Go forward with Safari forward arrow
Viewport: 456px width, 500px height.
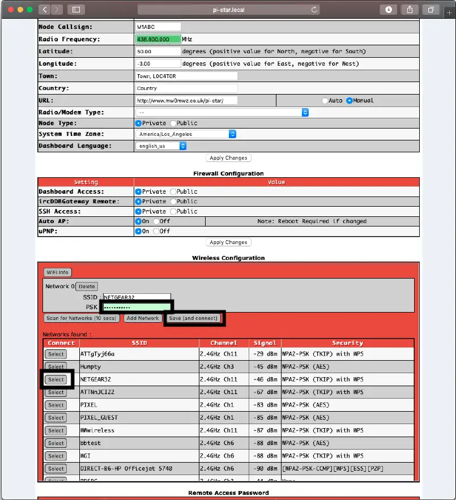point(57,10)
